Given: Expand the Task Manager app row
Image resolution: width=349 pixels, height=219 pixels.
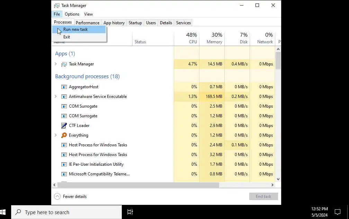Looking at the screenshot, I should 56,64.
